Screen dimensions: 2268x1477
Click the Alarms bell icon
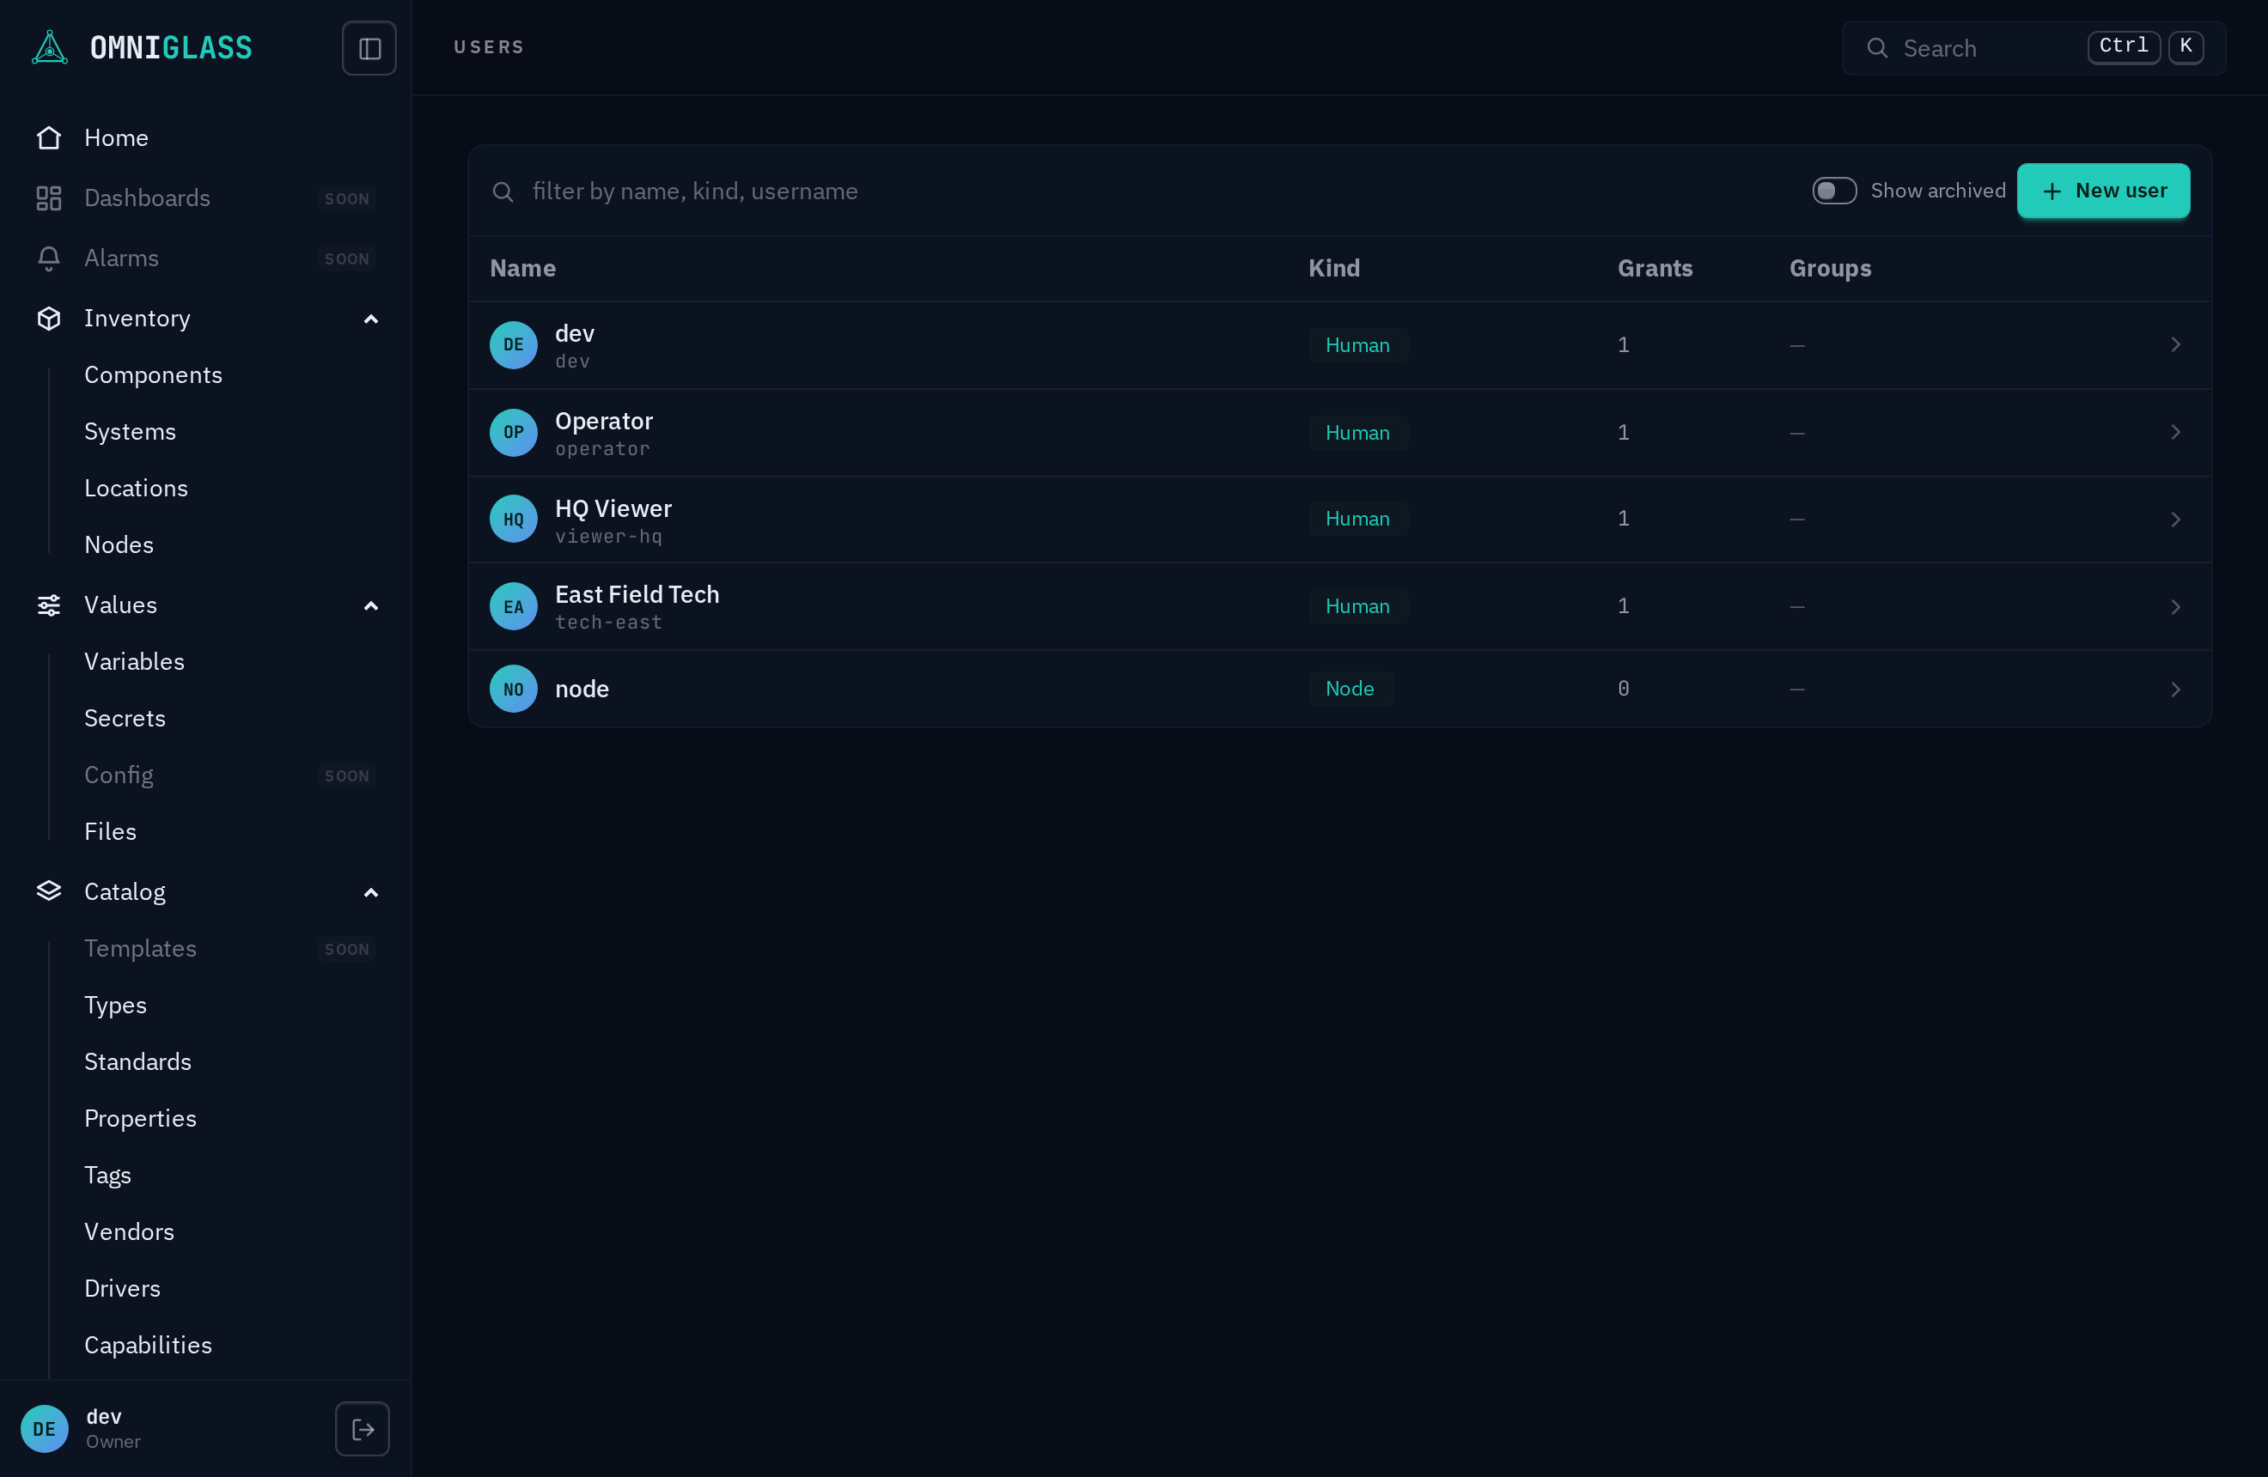[x=49, y=258]
